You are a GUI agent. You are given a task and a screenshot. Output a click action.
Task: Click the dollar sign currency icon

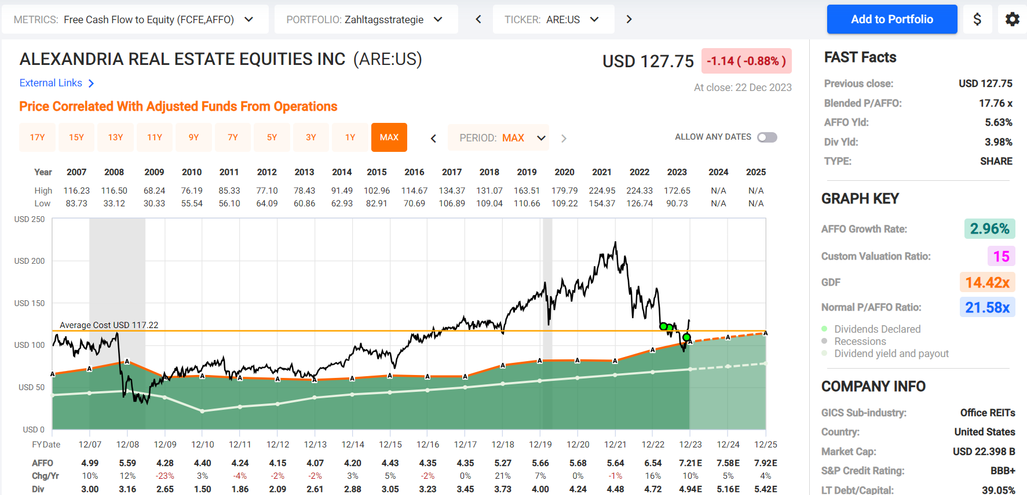tap(977, 19)
